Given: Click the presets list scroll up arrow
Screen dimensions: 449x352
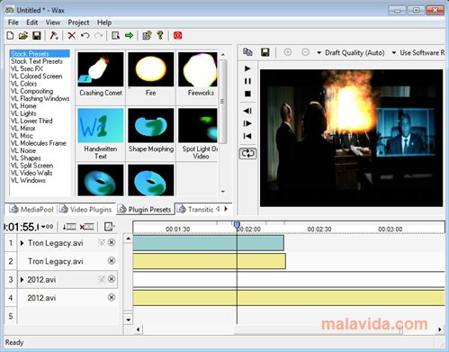Looking at the screenshot, I should (223, 55).
